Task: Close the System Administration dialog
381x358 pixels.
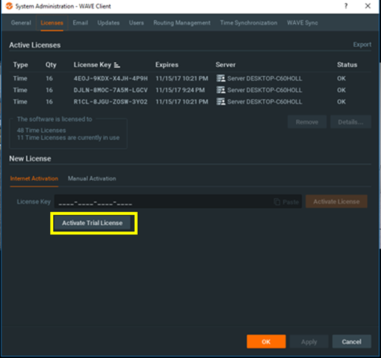Action: tap(368, 6)
